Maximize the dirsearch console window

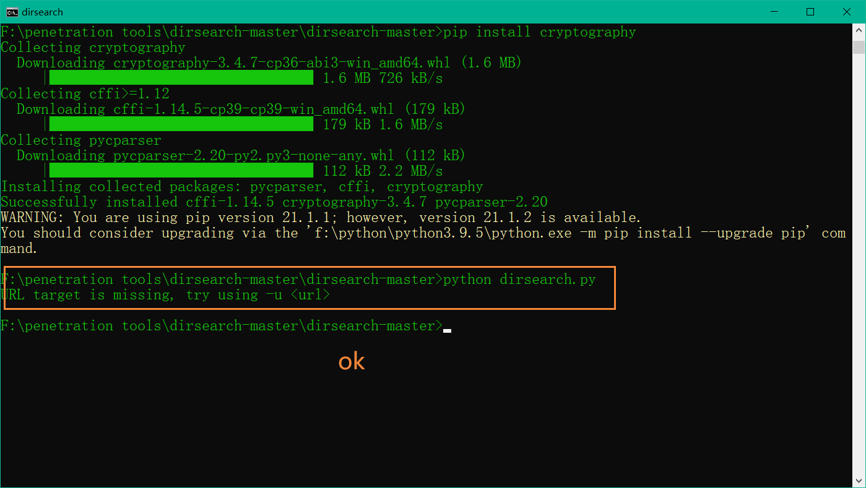[x=810, y=12]
